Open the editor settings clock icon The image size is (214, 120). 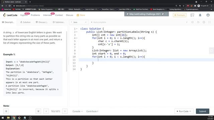click(x=204, y=22)
